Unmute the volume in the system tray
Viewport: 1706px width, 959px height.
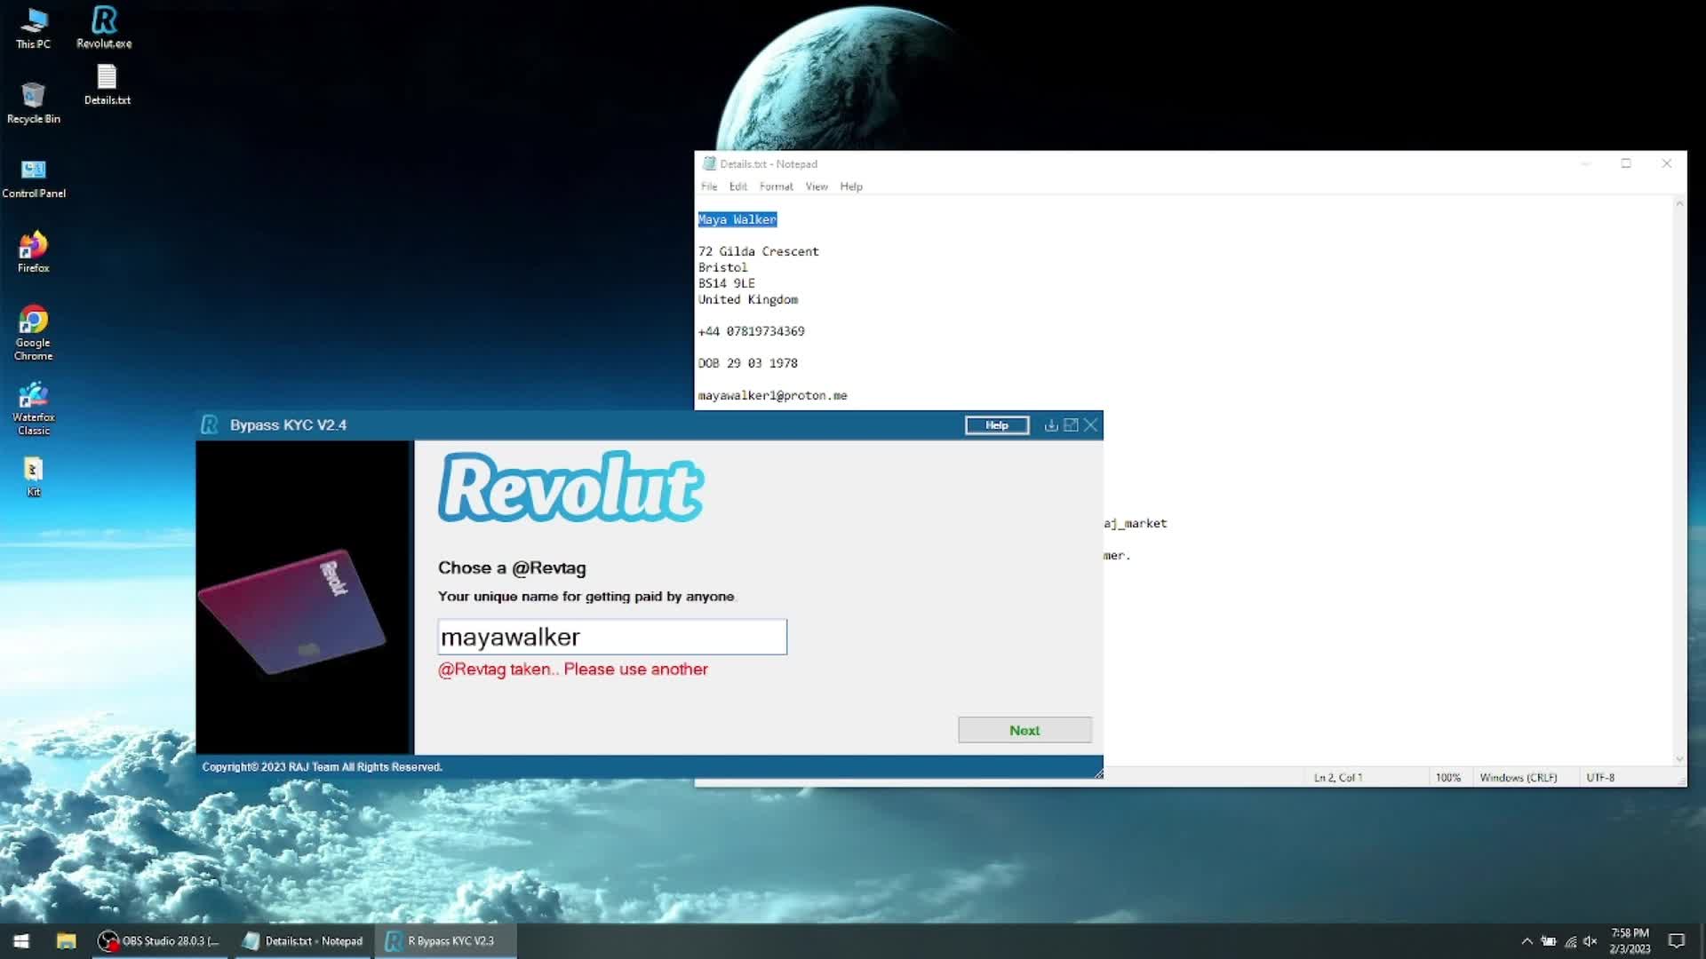(1589, 940)
